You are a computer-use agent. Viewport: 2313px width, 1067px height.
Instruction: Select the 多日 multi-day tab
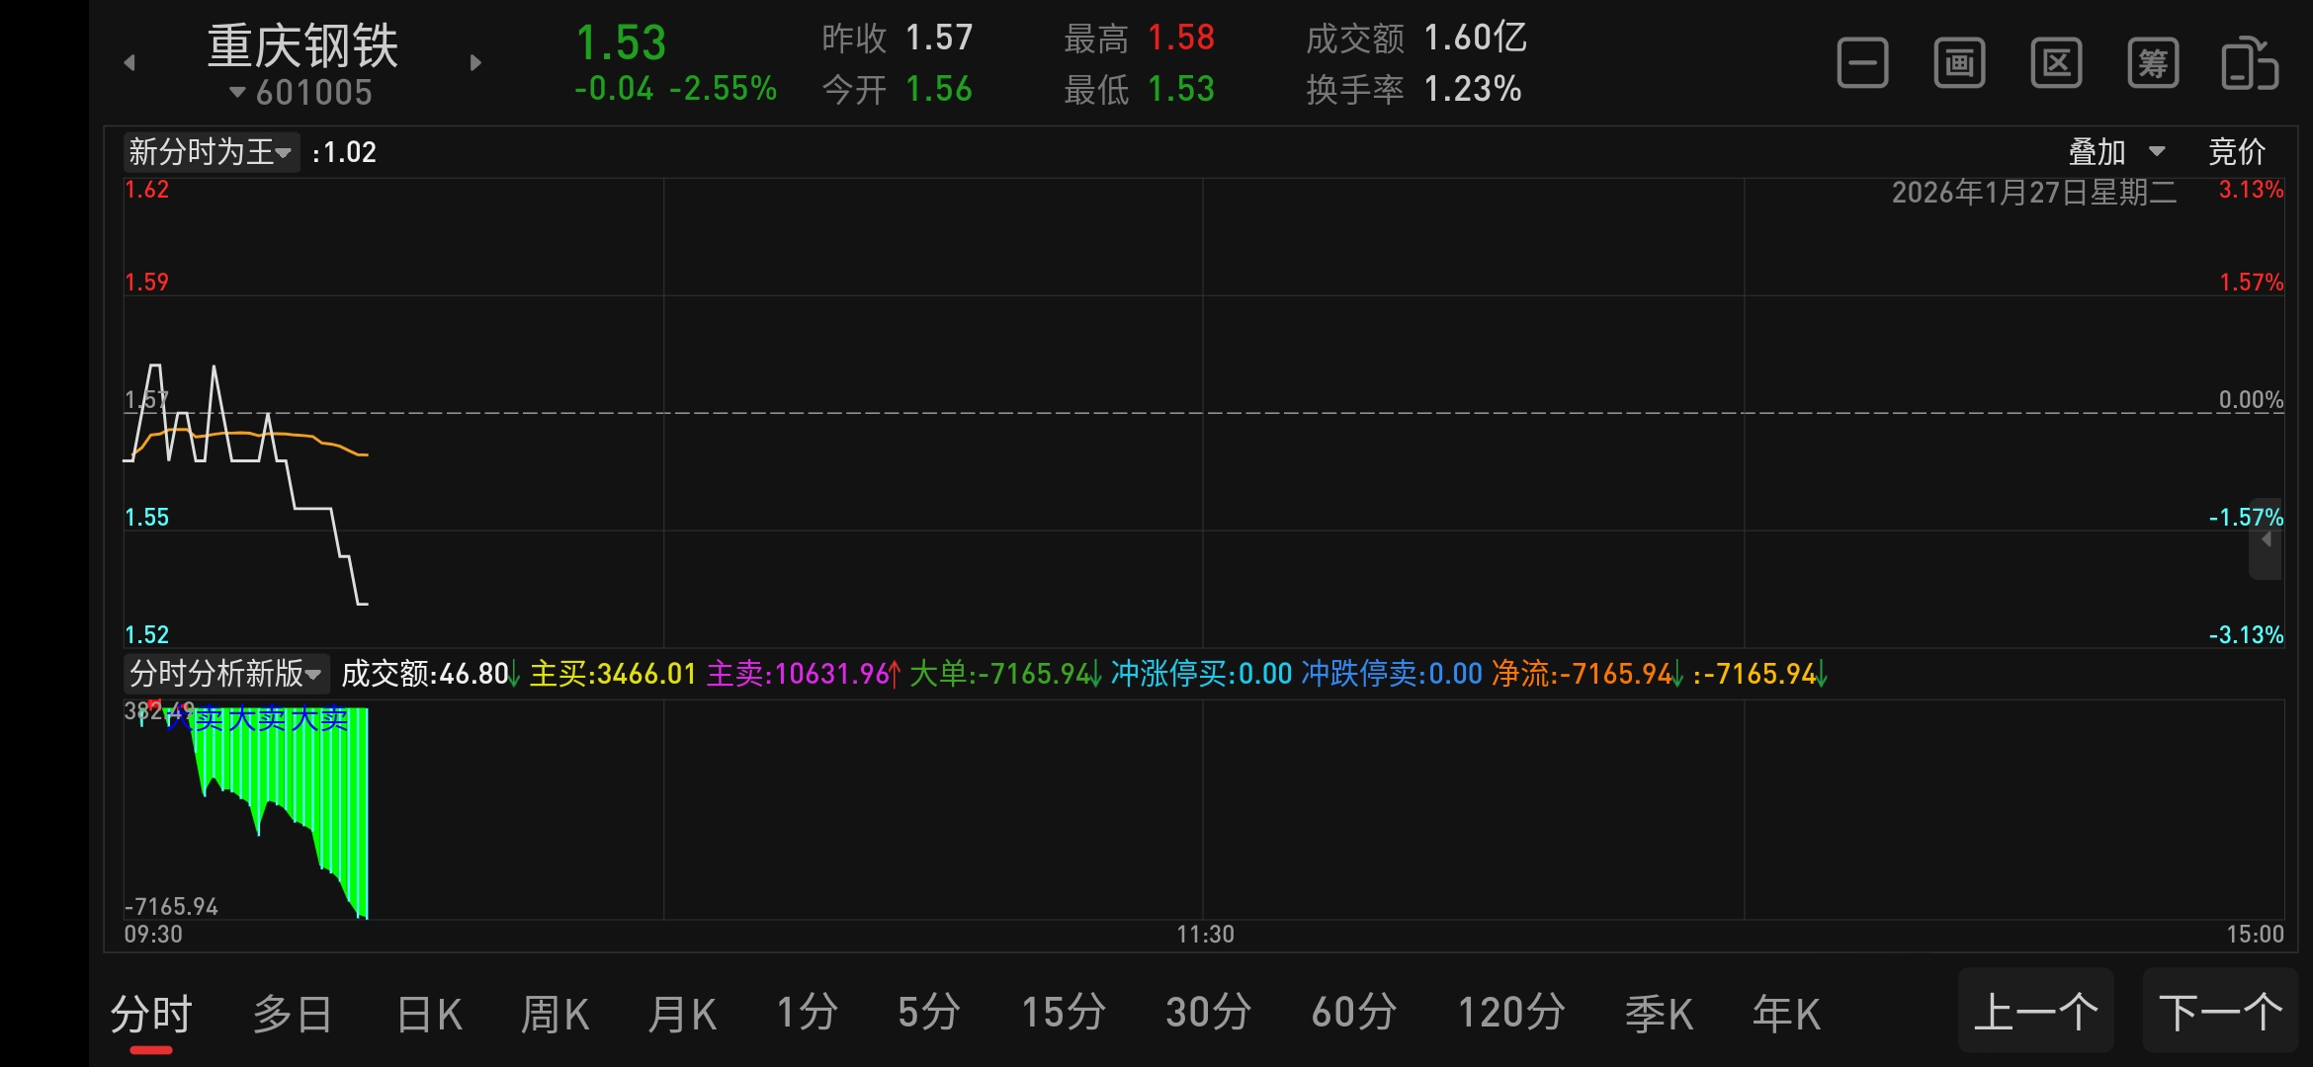pyautogui.click(x=293, y=1014)
